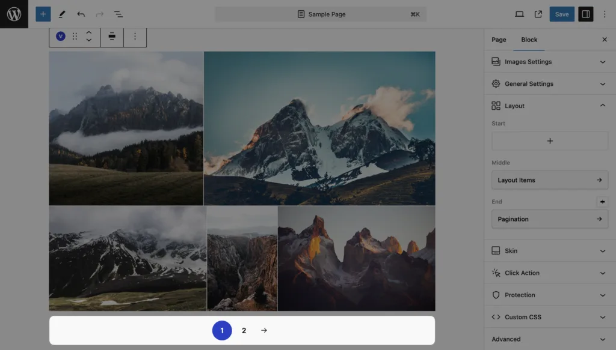616x350 pixels.
Task: Open block toolbar more options
Action: [135, 36]
